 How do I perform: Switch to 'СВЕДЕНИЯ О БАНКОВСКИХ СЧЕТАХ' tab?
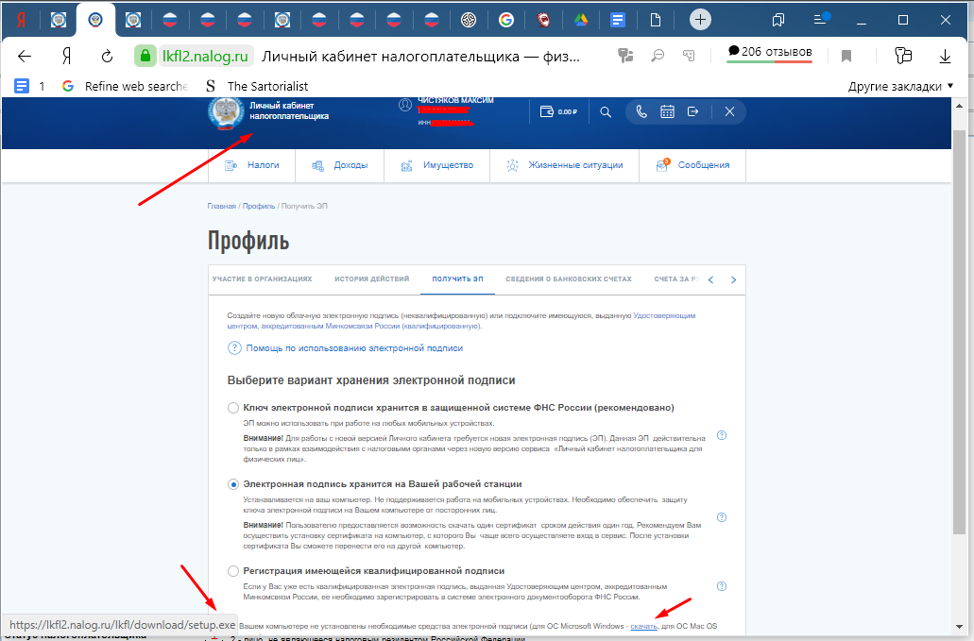tap(569, 279)
